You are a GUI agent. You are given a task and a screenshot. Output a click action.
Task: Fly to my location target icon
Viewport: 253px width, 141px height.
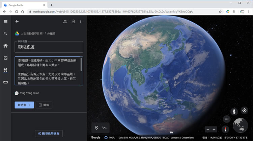pos(244,110)
